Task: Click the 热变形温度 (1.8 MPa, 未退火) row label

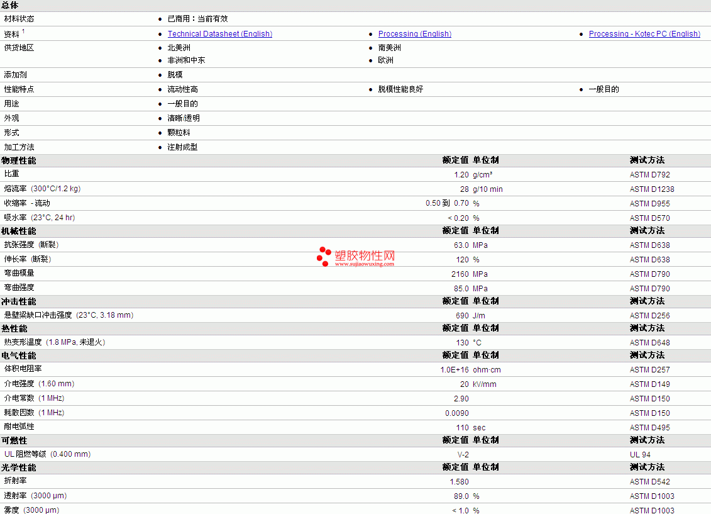Action: tap(55, 342)
